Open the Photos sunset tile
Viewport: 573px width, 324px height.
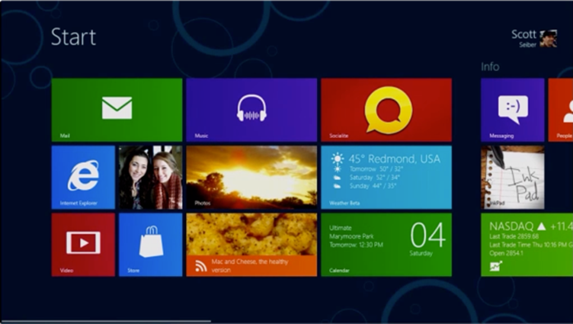[251, 177]
